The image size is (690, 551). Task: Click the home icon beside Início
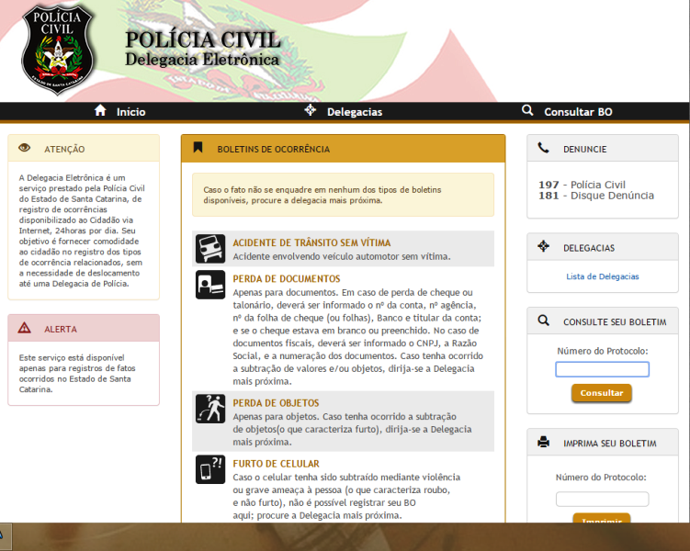point(101,111)
